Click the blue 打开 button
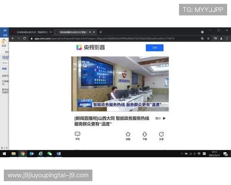231x185 pixels. pos(154,48)
